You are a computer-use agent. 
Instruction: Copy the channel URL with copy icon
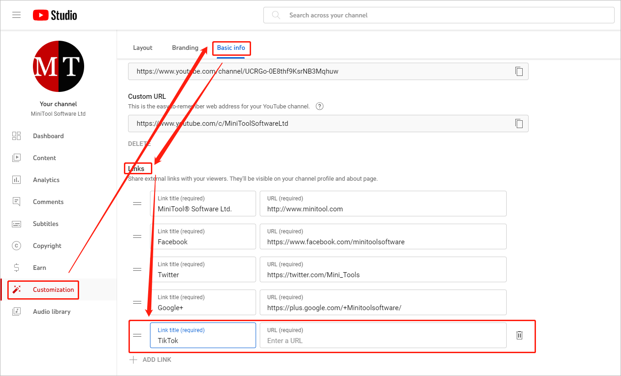click(x=519, y=71)
